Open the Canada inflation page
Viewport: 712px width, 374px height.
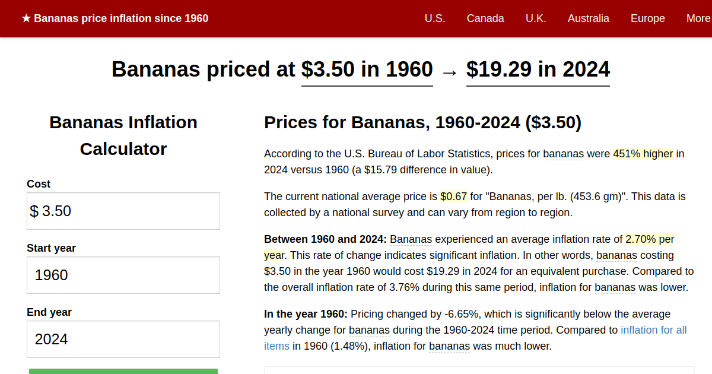pyautogui.click(x=485, y=18)
